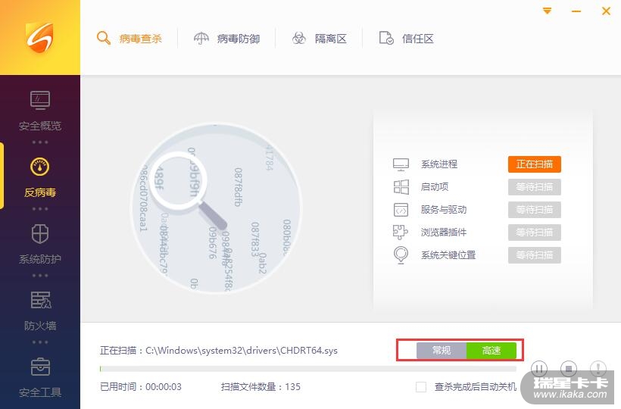
Task: Click 等待扫描 button for 系统关键位置
Action: 534,255
